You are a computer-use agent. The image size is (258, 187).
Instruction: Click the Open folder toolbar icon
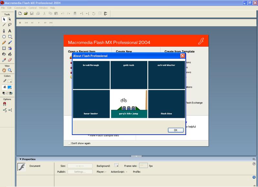point(26,14)
